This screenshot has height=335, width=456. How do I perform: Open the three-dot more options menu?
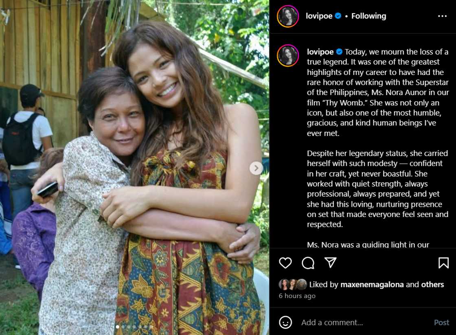tap(442, 16)
